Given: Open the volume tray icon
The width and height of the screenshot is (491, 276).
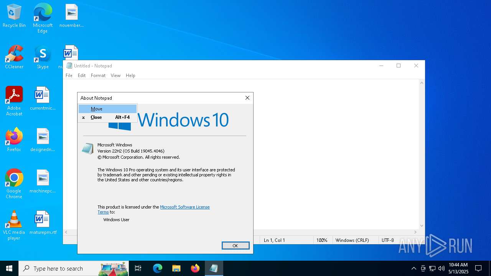Looking at the screenshot, I should click(x=442, y=268).
